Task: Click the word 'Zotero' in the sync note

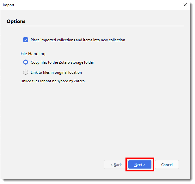Action: (x=79, y=81)
